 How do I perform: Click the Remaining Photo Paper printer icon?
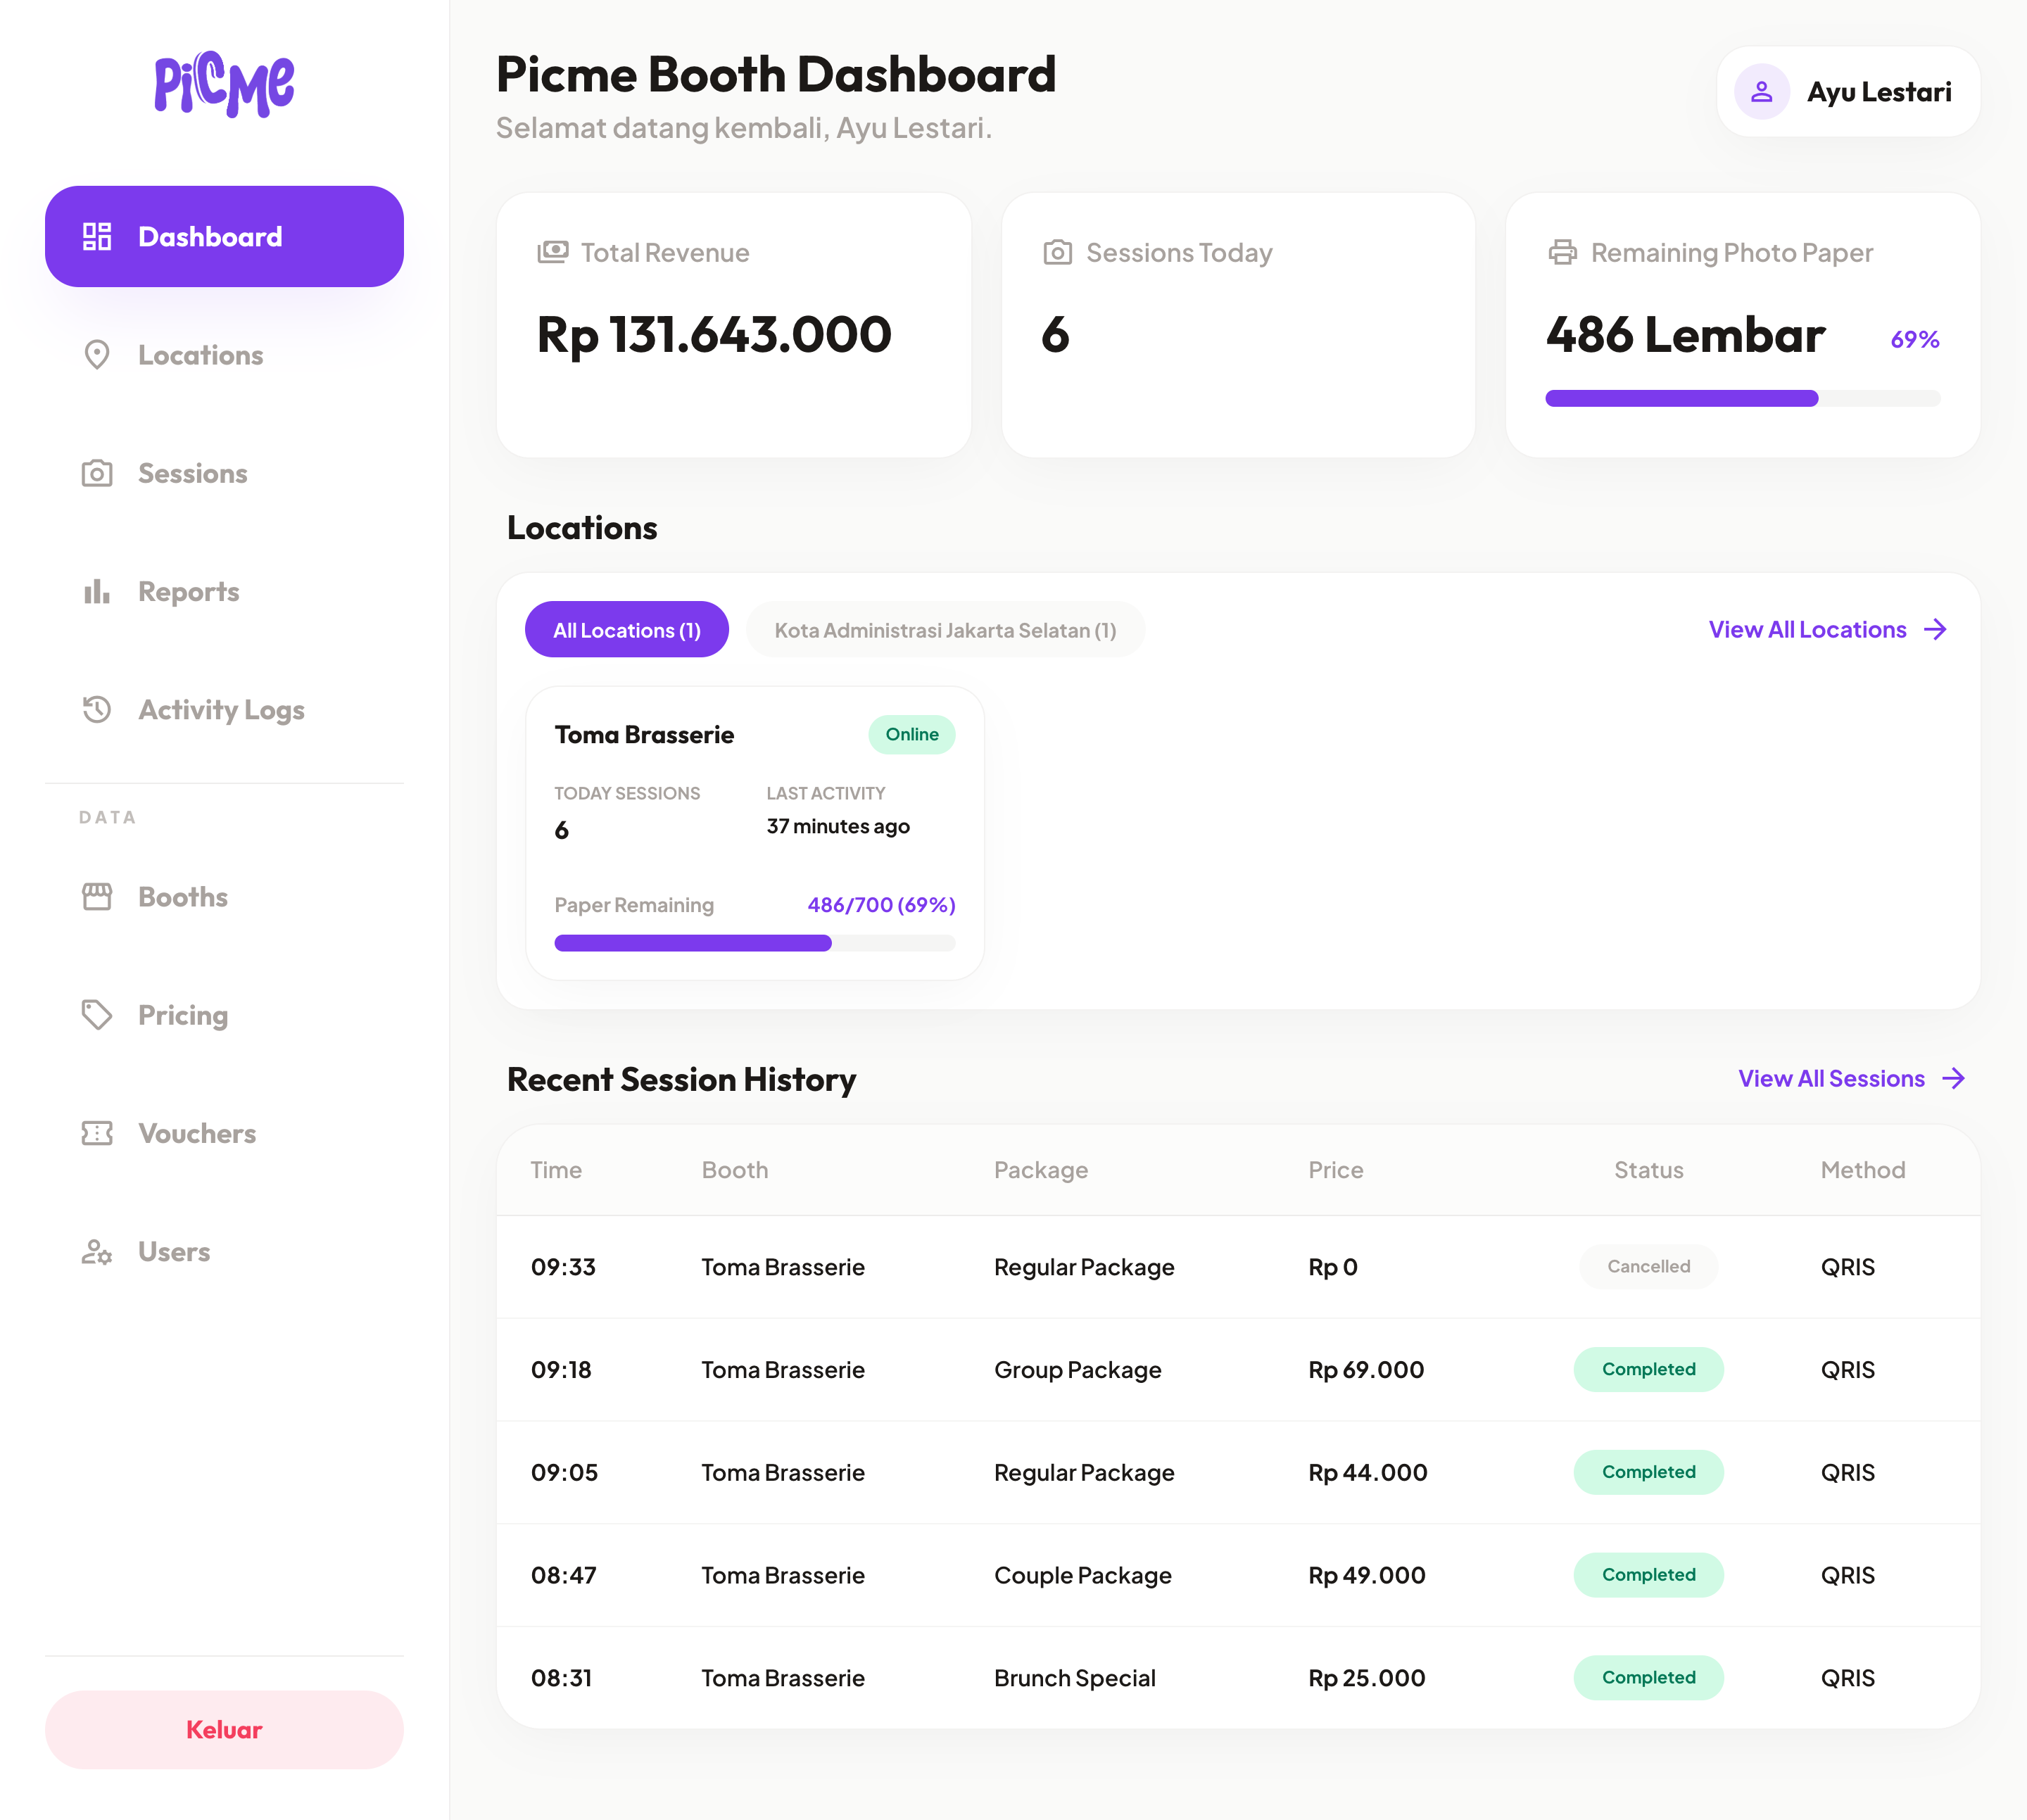click(x=1562, y=252)
